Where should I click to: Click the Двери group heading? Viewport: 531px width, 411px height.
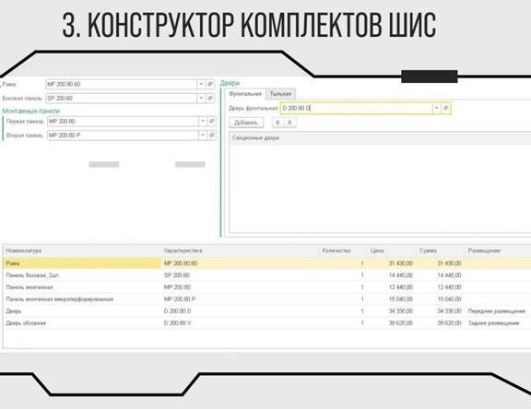click(x=230, y=83)
